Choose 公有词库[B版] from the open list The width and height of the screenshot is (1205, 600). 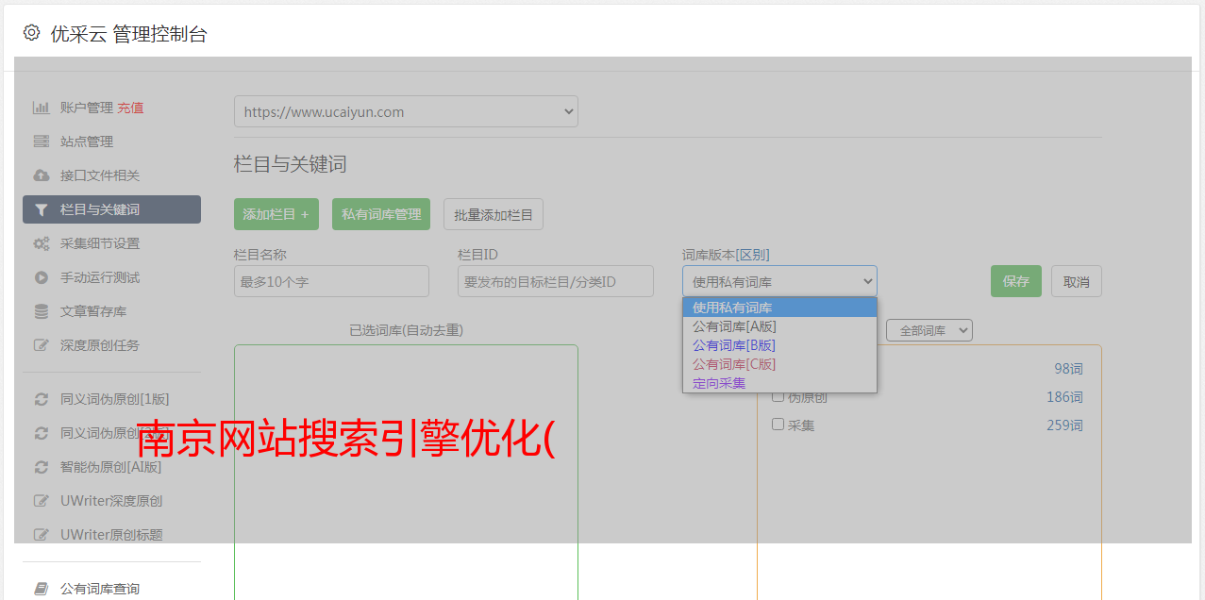pos(733,345)
